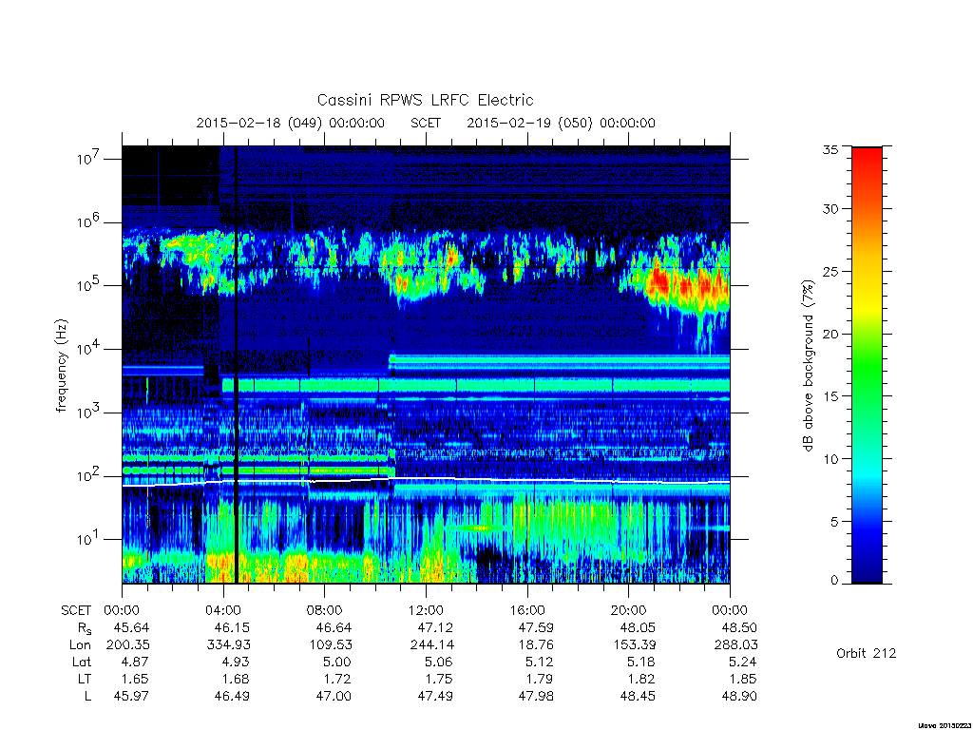Screen dimensions: 973x730
Task: Click the start date '2015-02-18 (049) 00:00:00'
Action: 291,123
